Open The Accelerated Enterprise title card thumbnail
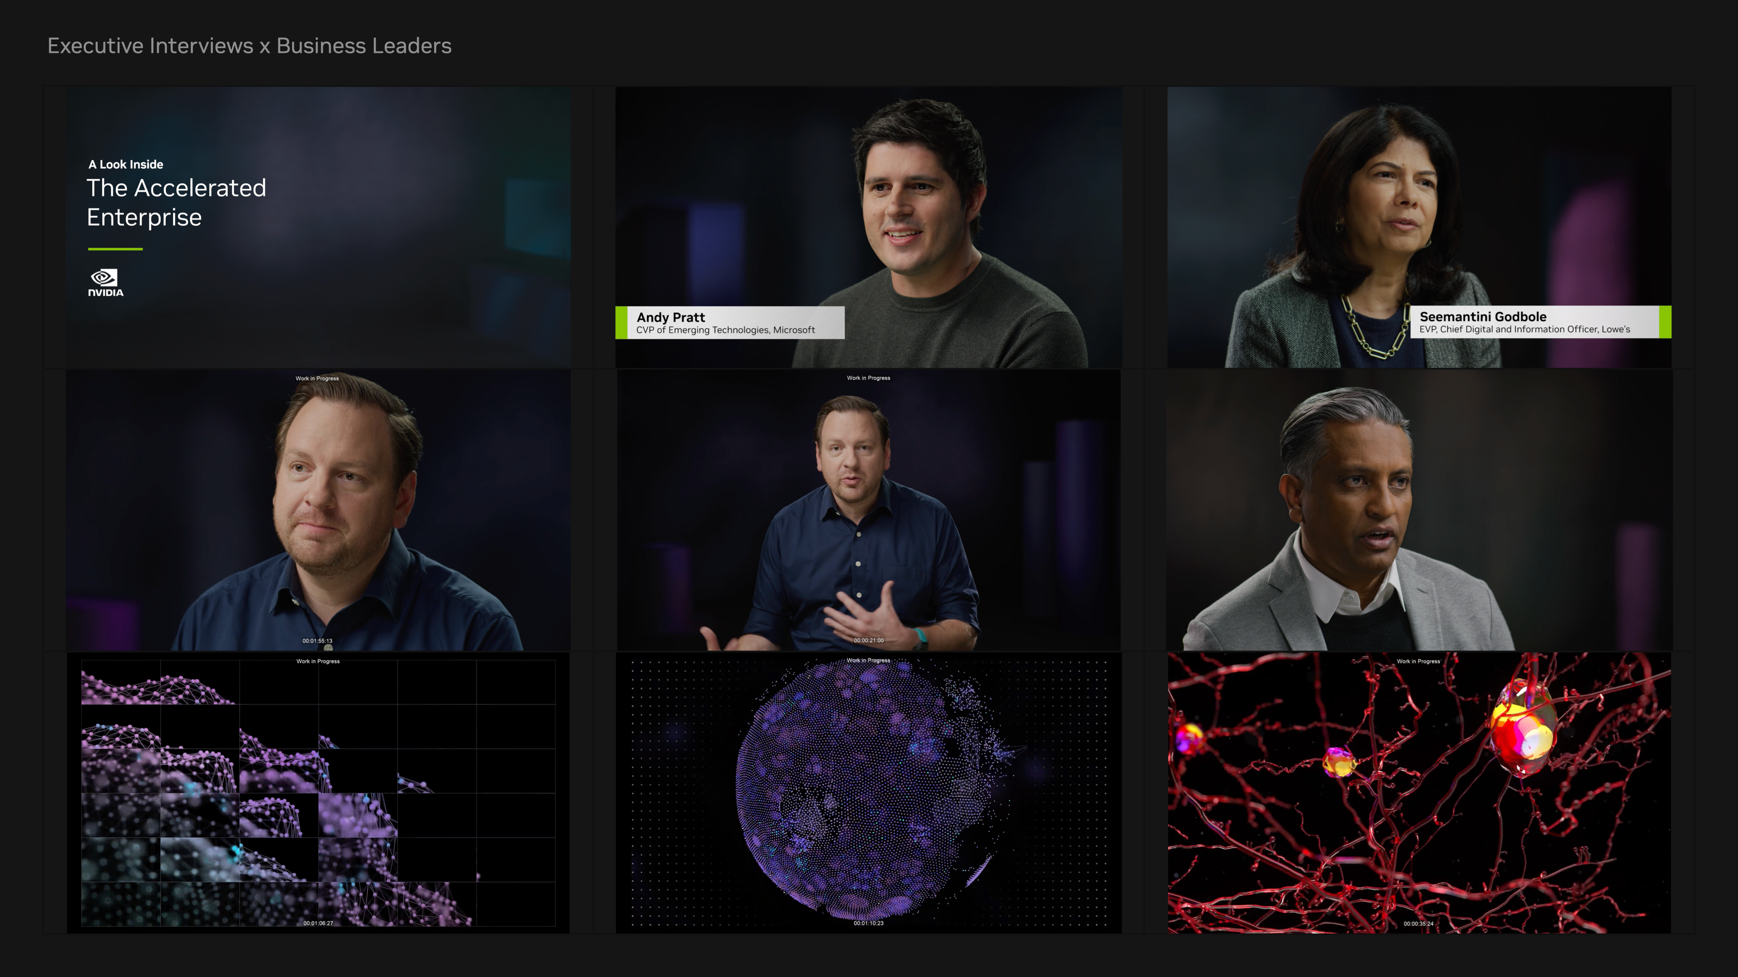The height and width of the screenshot is (977, 1738). (x=318, y=227)
